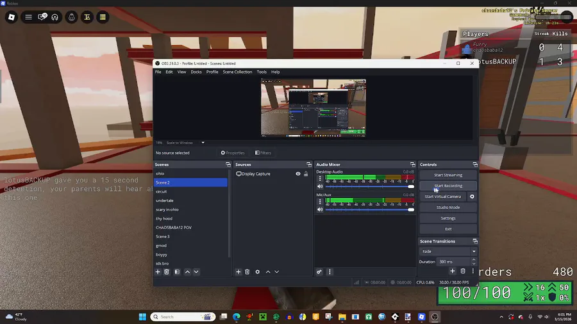Open Edit menu in OBS
Screen dimensions: 577x324
[x=169, y=72]
